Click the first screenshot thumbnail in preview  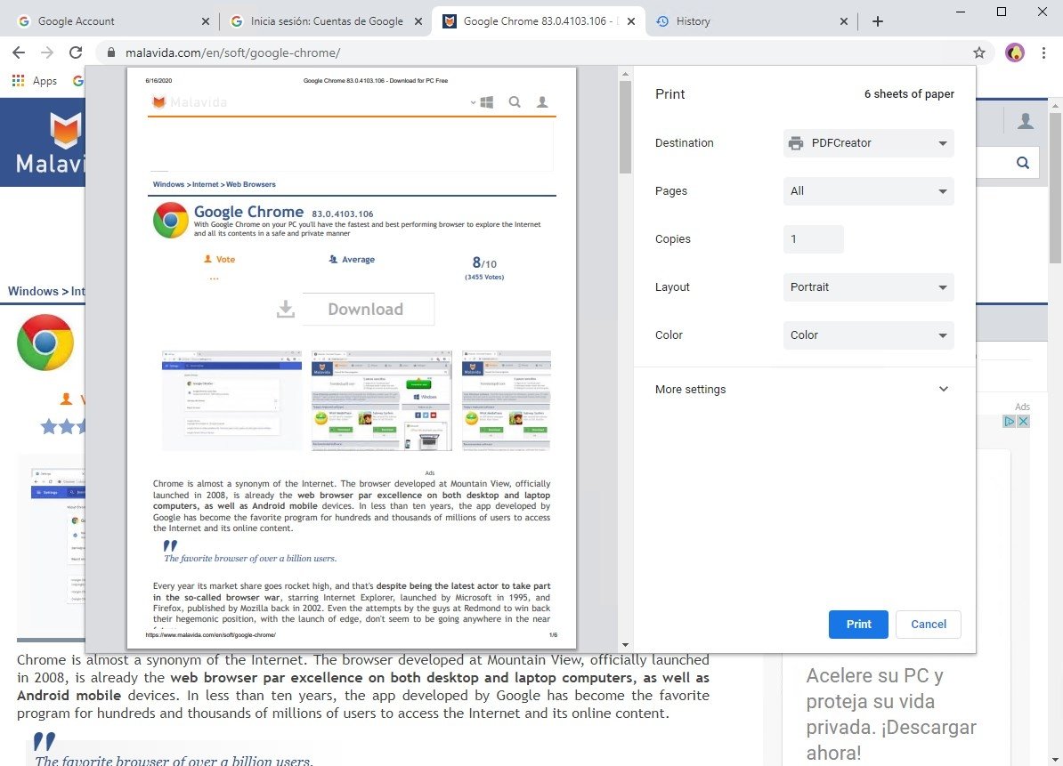231,400
